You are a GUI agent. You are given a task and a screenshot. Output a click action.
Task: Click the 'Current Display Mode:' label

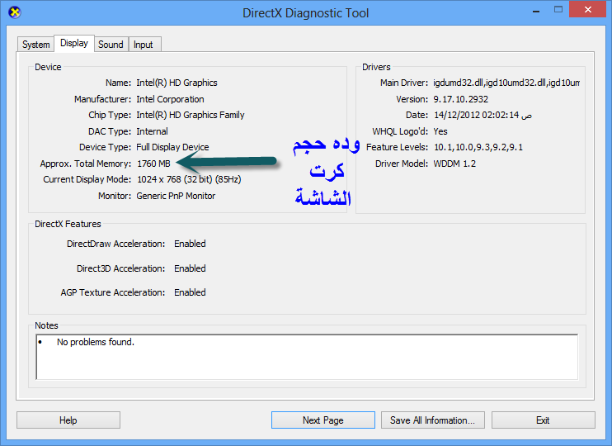(x=87, y=179)
